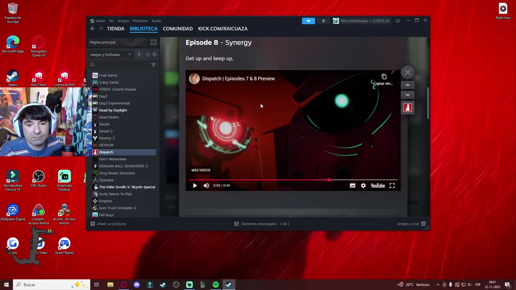Switch to the COMUNIDAD tab

[x=178, y=29]
